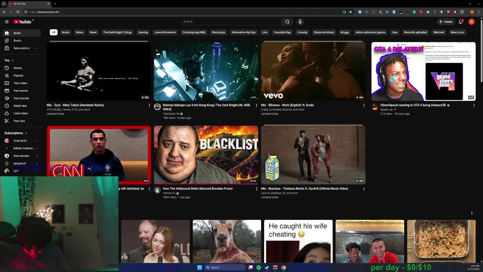Viewport: 483px width, 272px height.
Task: Open Patrick Cc channel link
Action: point(169,193)
